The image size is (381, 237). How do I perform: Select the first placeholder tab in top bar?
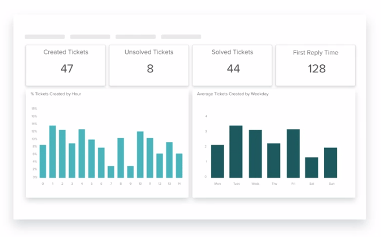(x=45, y=37)
